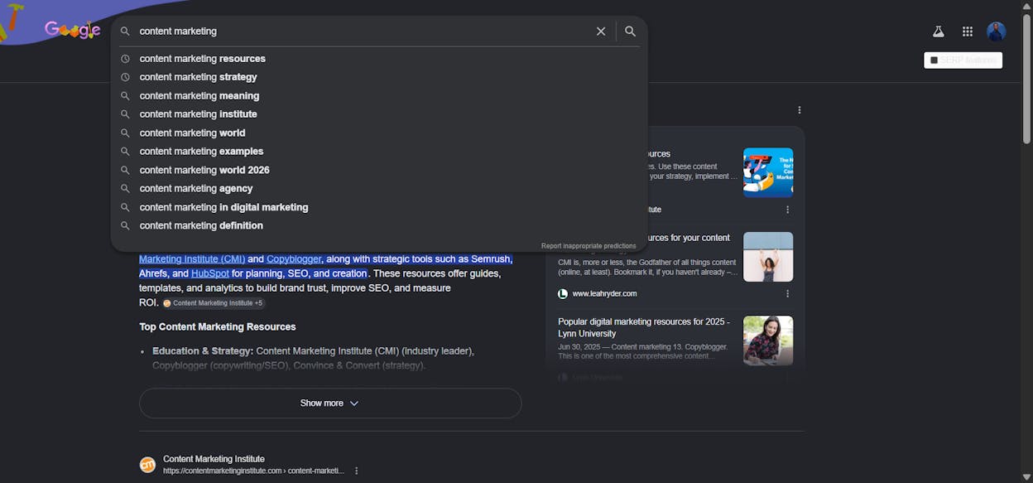Click 'Report inappropriate predictions' link
The width and height of the screenshot is (1033, 483).
tap(589, 246)
